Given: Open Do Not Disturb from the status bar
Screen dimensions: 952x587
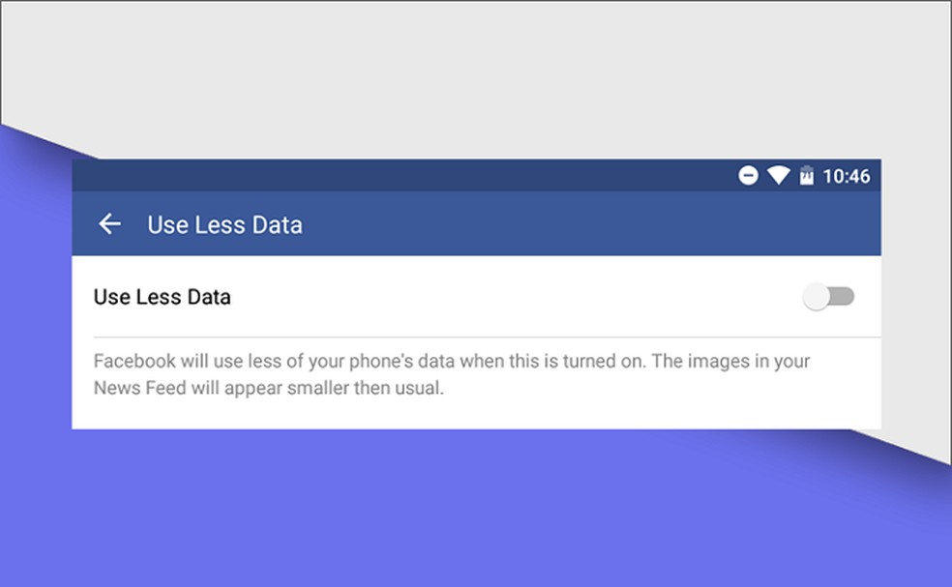Looking at the screenshot, I should 750,175.
